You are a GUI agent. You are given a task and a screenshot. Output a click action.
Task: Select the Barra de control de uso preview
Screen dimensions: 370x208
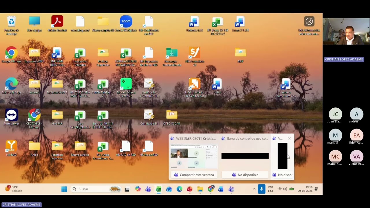pyautogui.click(x=245, y=156)
